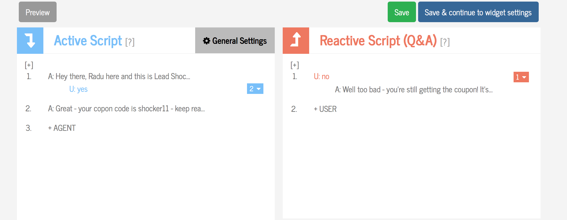Viewport: 567px width, 220px height.
Task: Open General Settings via the gear button
Action: (x=235, y=41)
